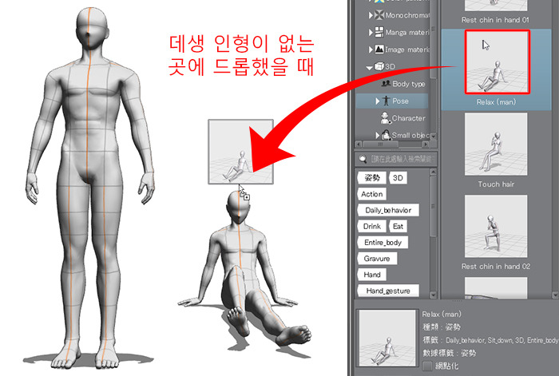The image size is (559, 376).
Task: Filter by the 3D tag
Action: 398,178
